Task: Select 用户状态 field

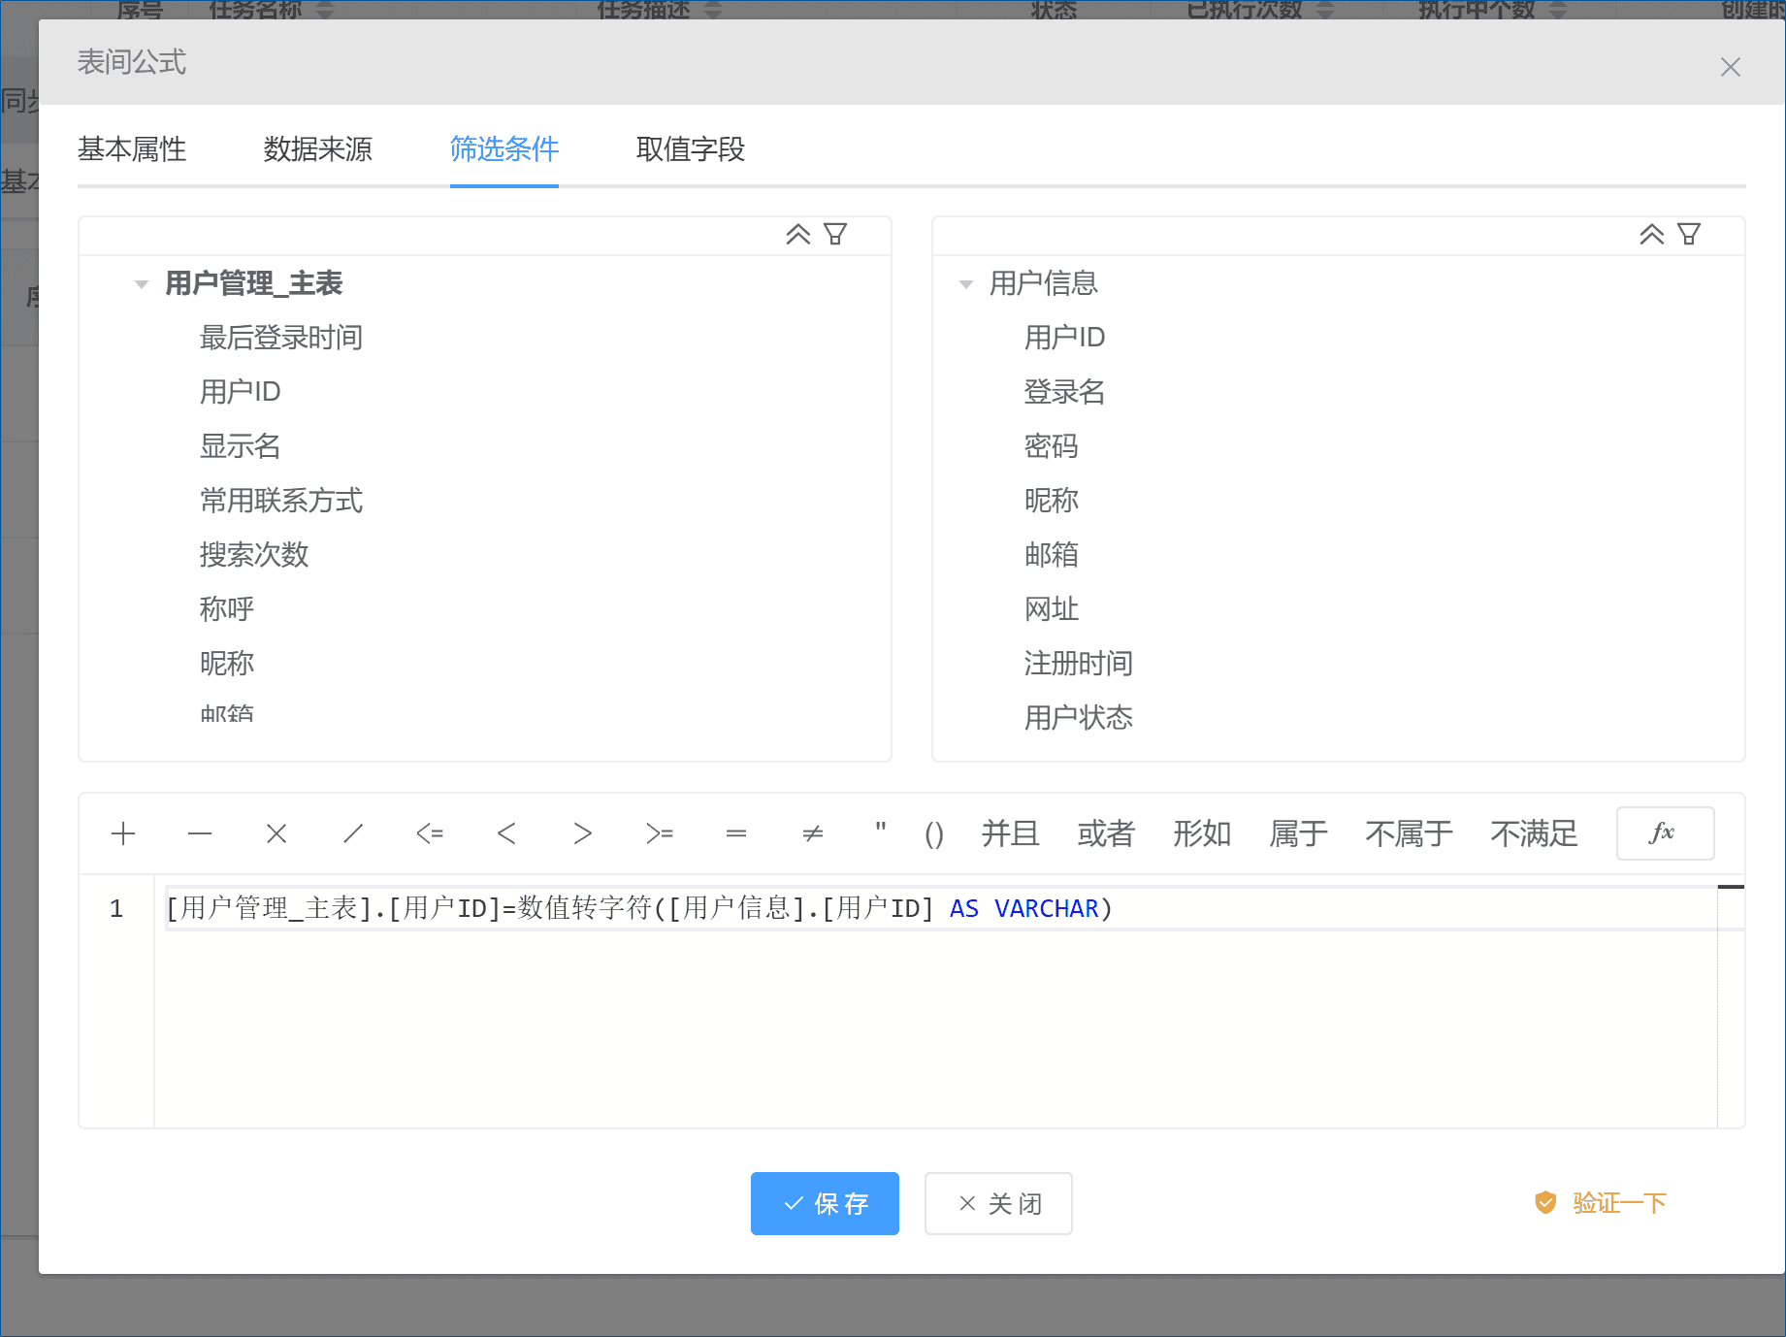Action: click(x=1079, y=718)
